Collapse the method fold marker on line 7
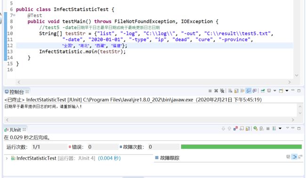Viewport: 306px width, 178px height. click(x=14, y=15)
